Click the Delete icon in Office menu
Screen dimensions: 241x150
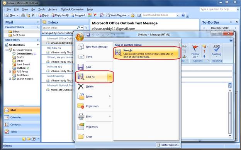(81, 87)
